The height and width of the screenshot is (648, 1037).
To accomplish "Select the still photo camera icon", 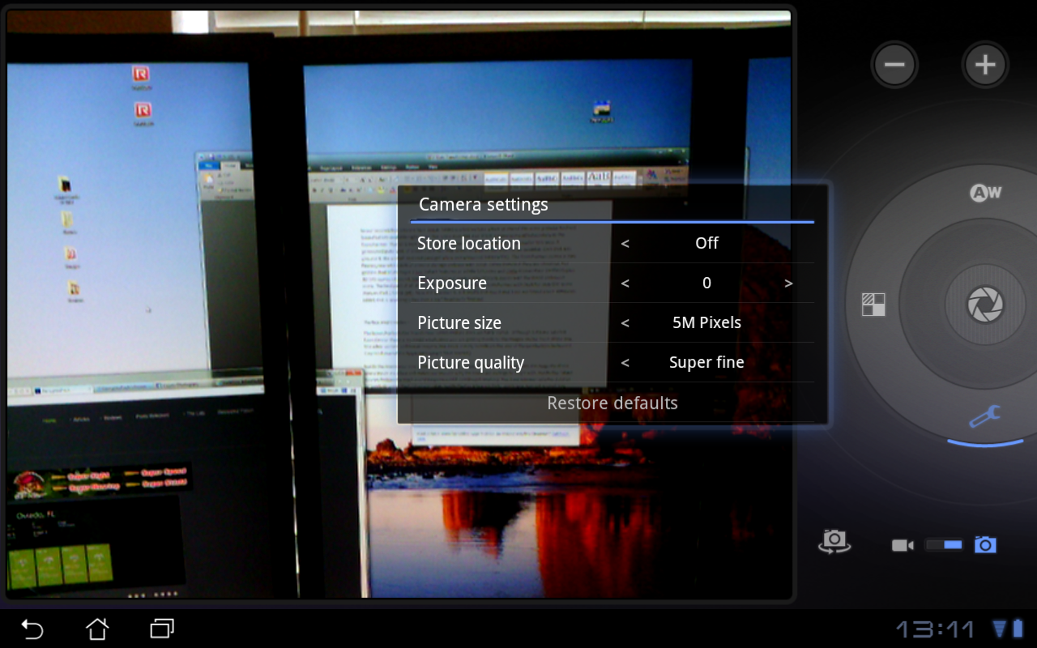I will [x=985, y=544].
